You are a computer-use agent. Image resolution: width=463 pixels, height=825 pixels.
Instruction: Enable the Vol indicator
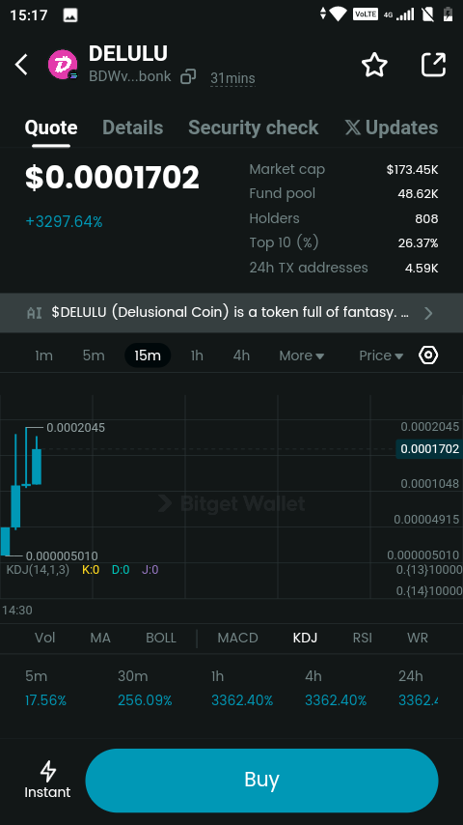tap(44, 639)
